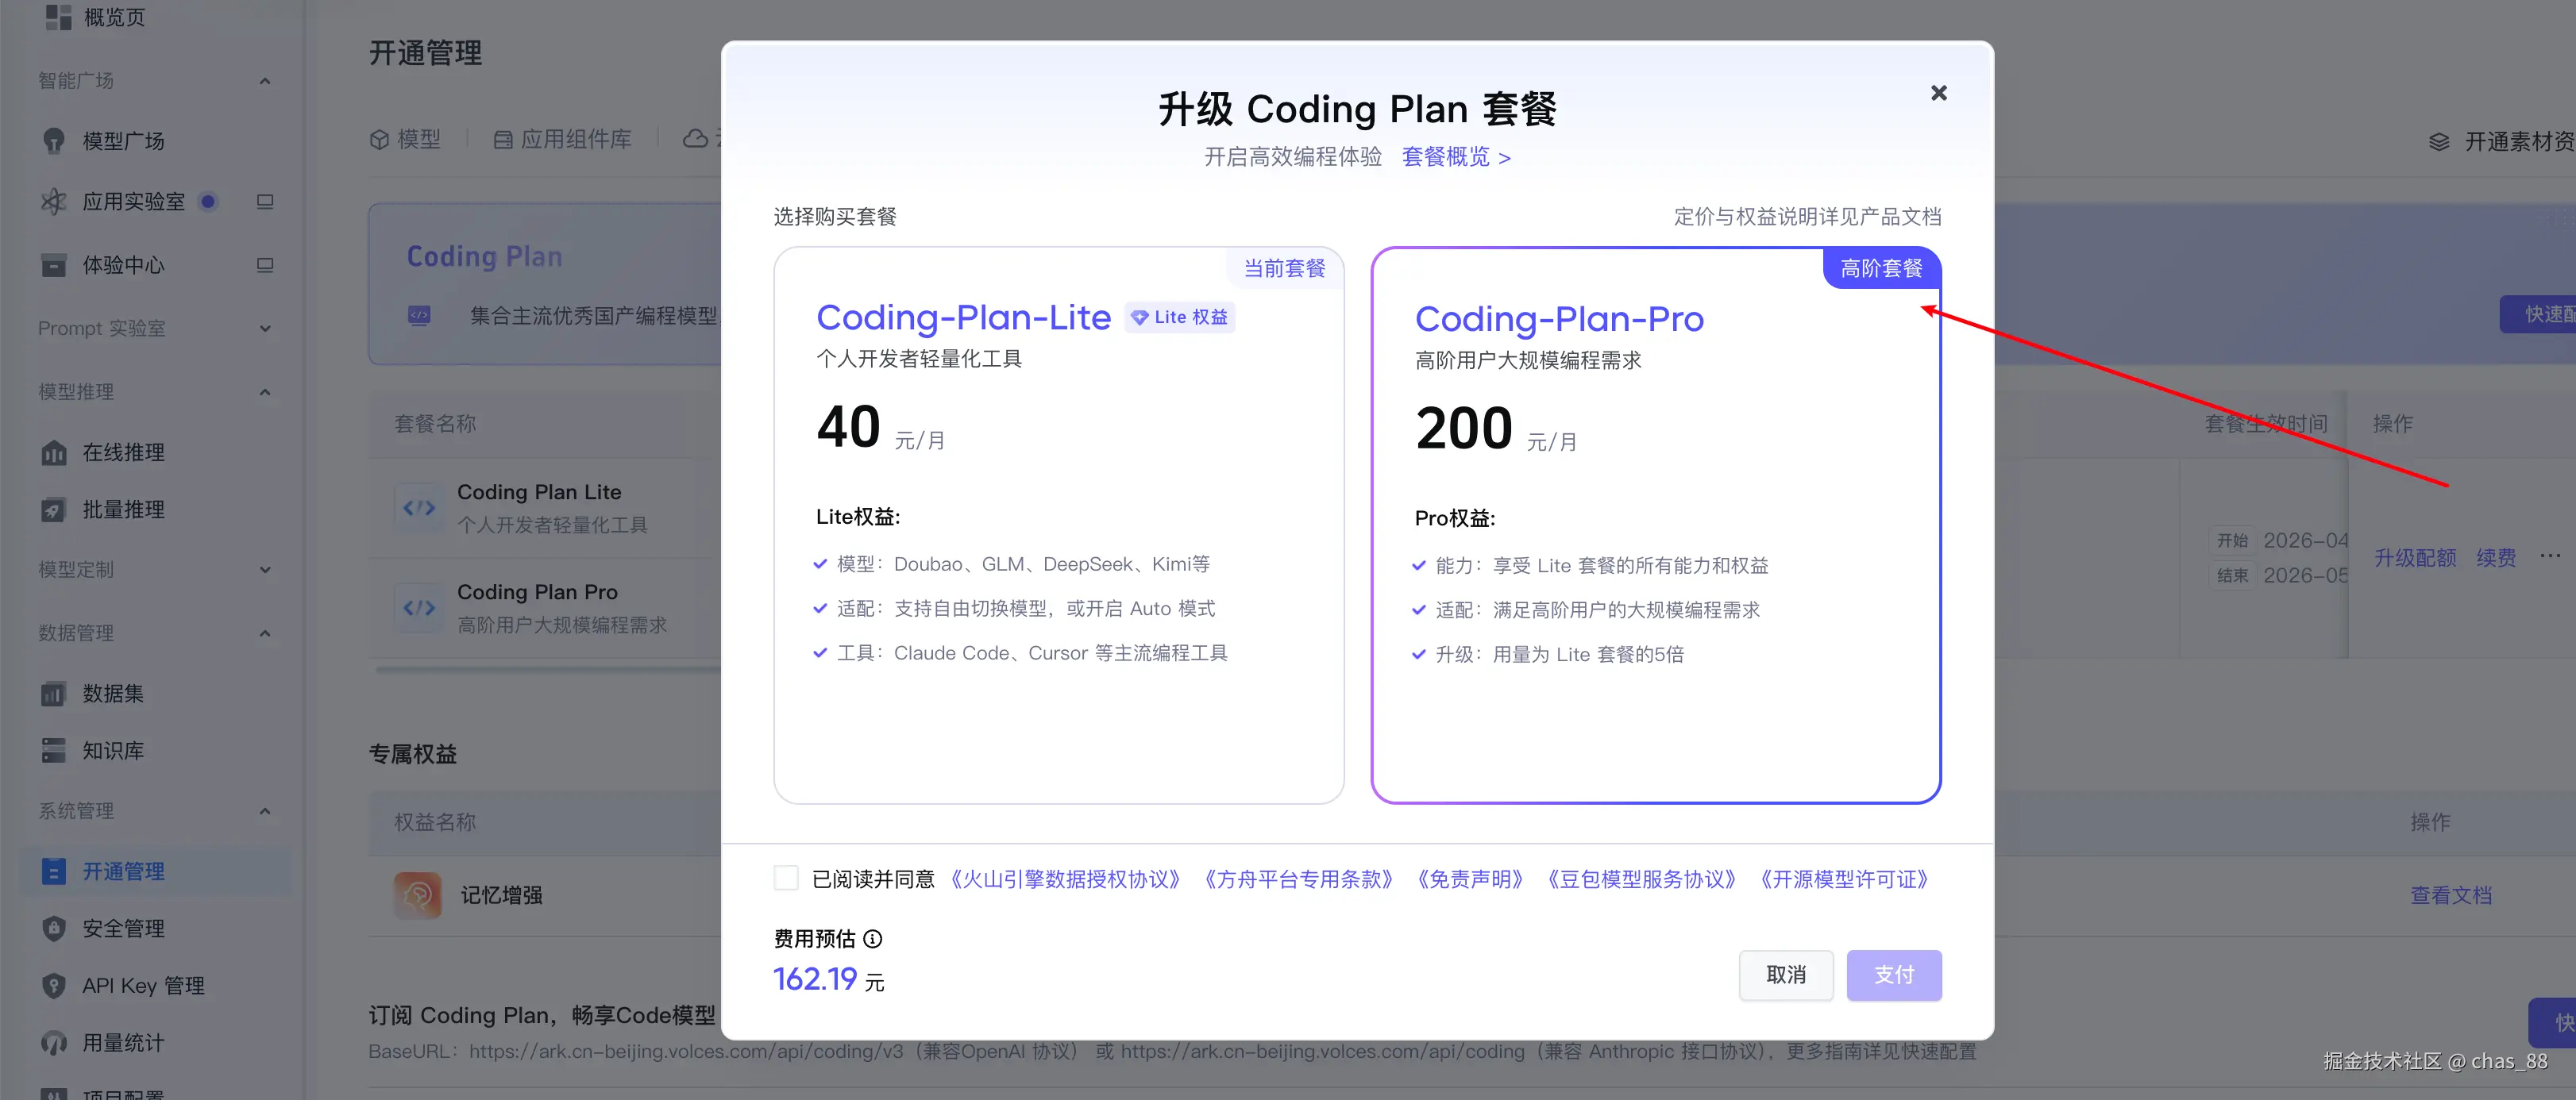Click the 模型广场 lightbulb icon
The width and height of the screenshot is (2576, 1100).
point(54,140)
